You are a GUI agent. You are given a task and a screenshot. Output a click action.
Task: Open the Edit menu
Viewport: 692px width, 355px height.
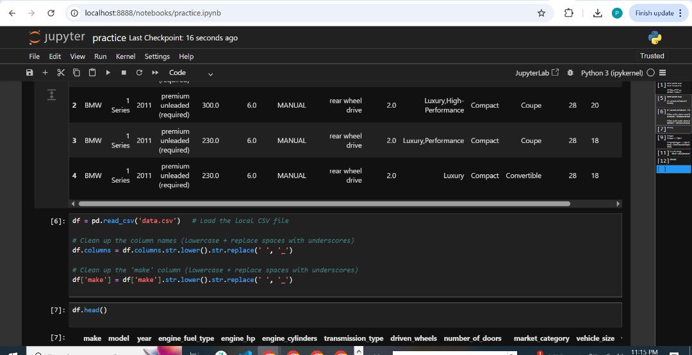click(x=54, y=56)
